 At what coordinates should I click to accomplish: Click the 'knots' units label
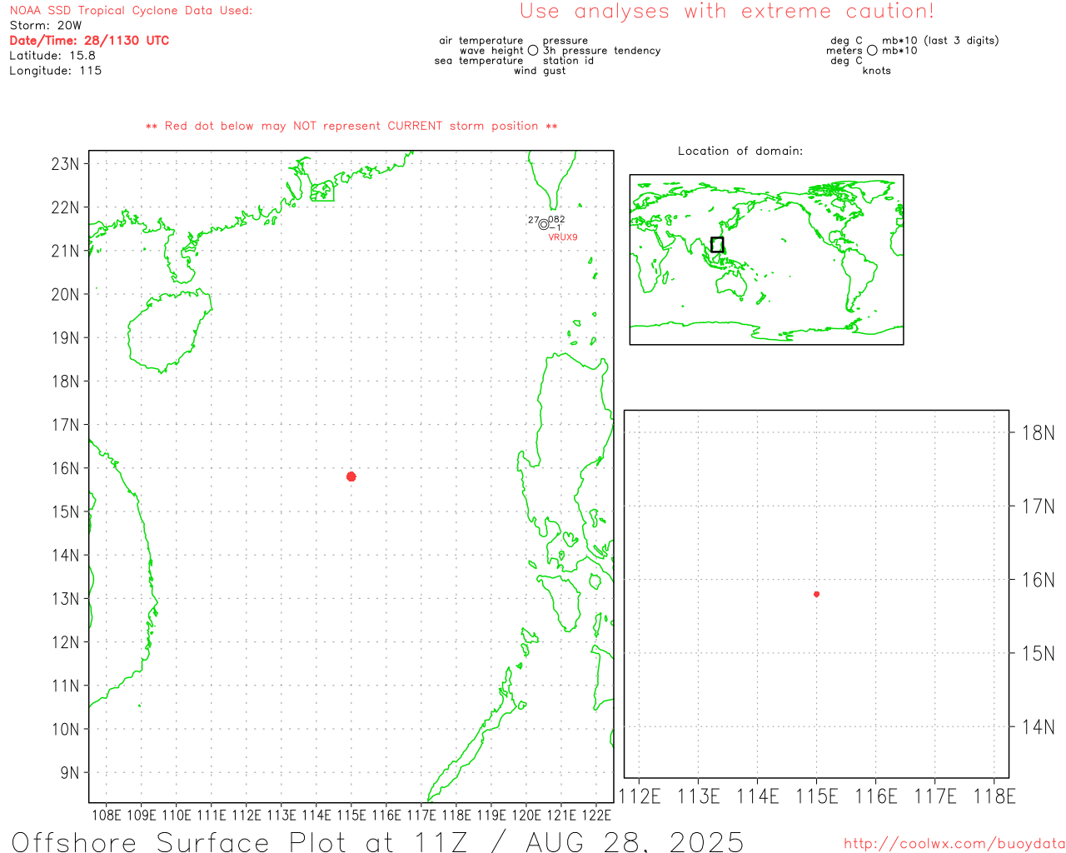(x=877, y=71)
